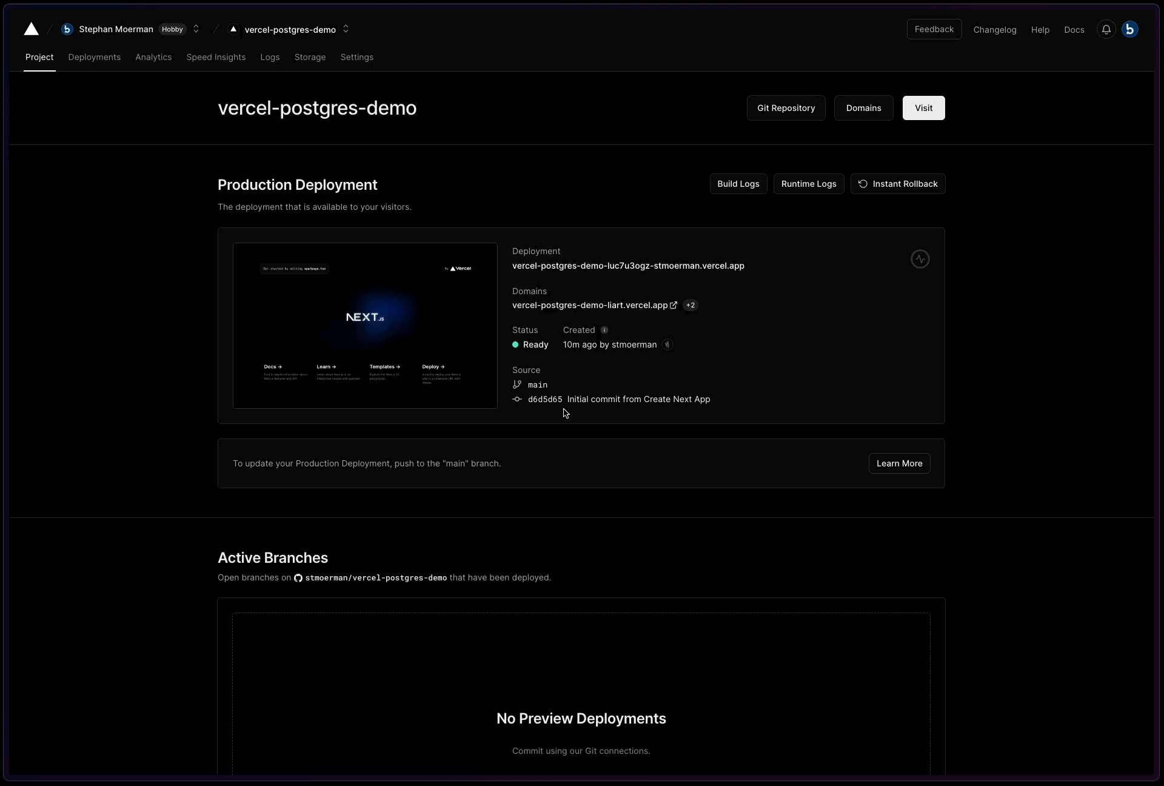1164x786 pixels.
Task: Open the Storage tab
Action: click(x=310, y=57)
